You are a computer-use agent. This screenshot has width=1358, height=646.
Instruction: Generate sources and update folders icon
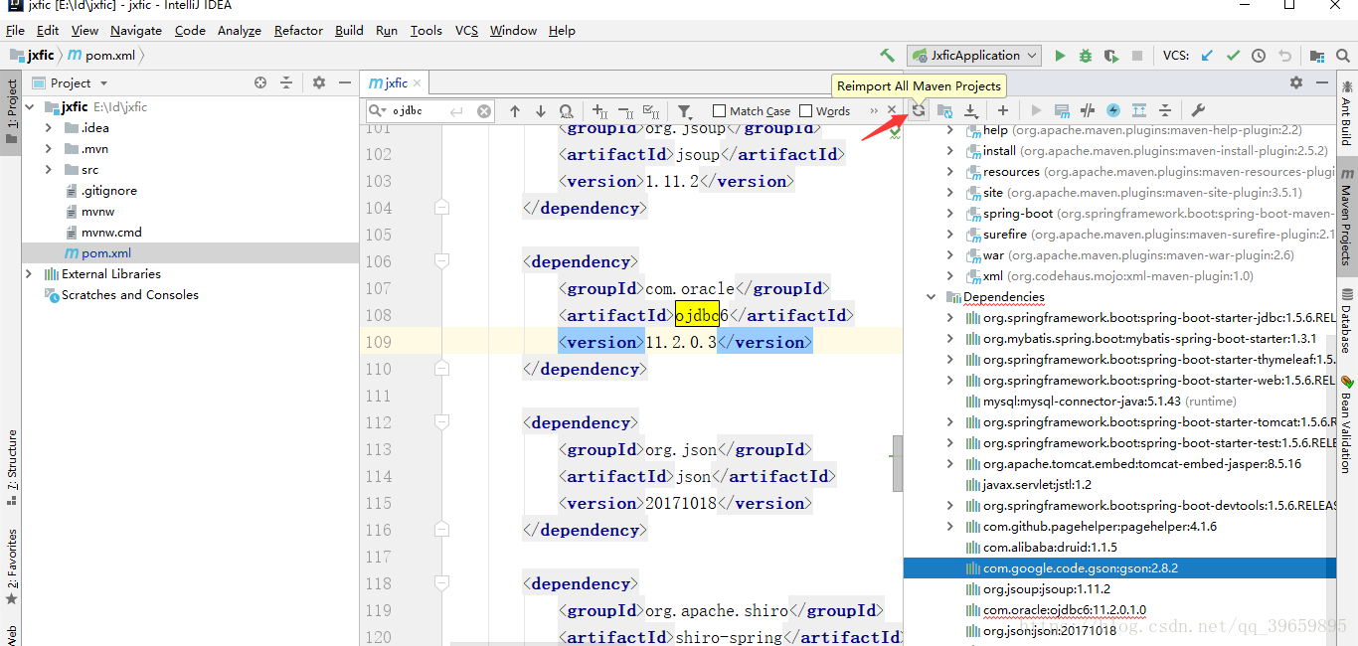(x=945, y=110)
